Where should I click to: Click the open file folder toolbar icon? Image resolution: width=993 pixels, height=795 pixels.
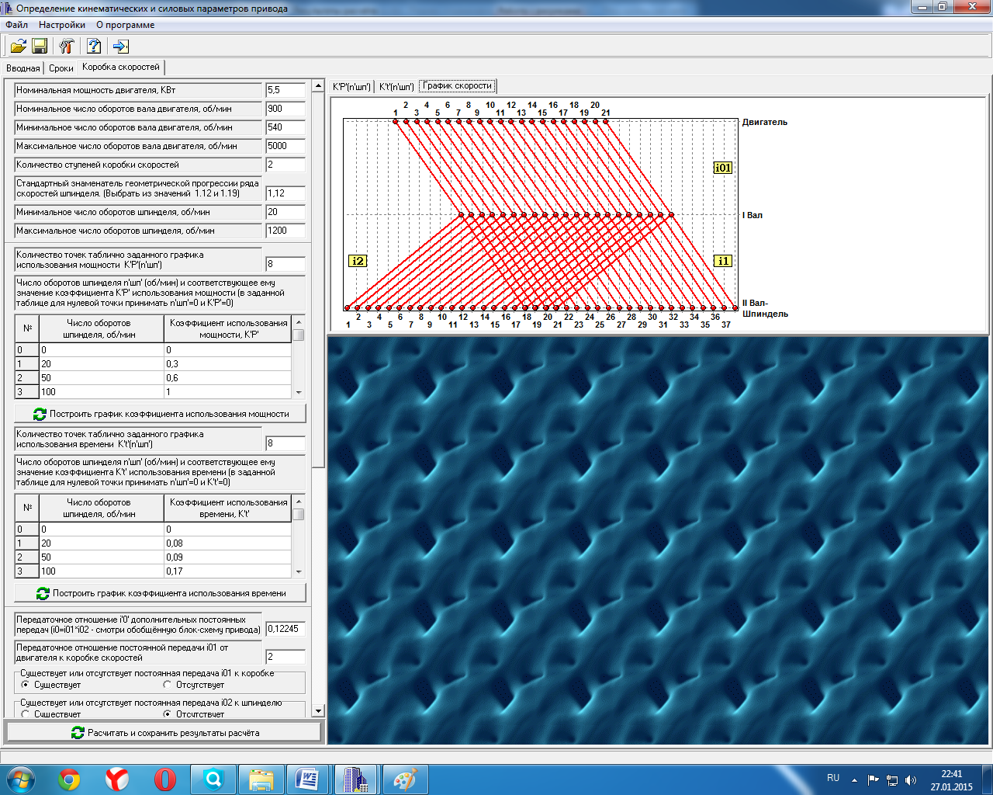(x=18, y=47)
